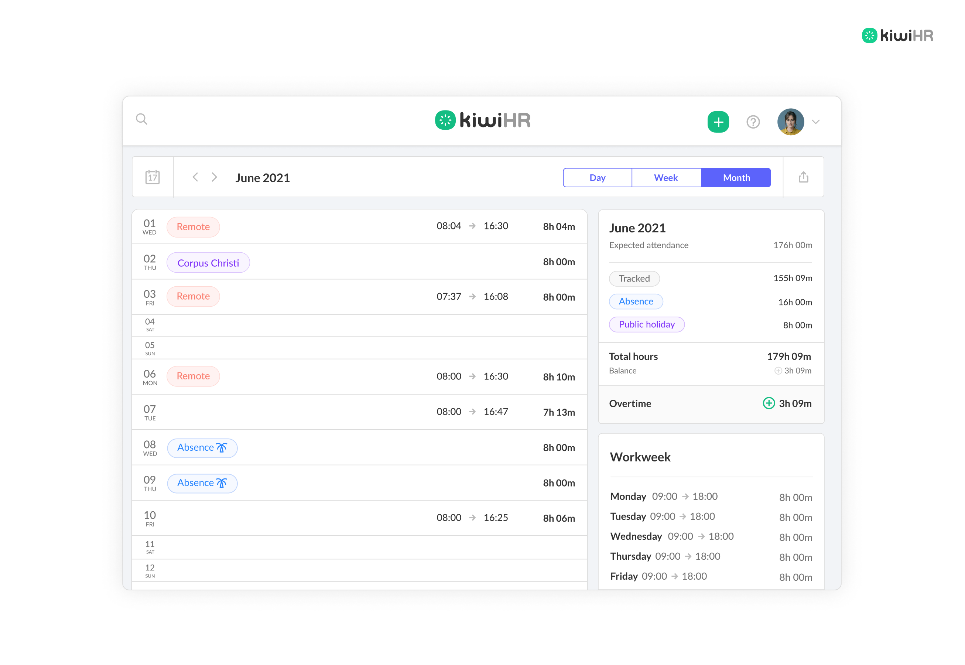The width and height of the screenshot is (965, 665).
Task: Switch to the Day view
Action: (x=597, y=178)
